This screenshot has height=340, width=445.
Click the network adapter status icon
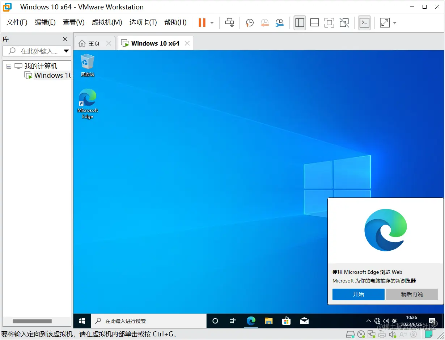(x=372, y=335)
